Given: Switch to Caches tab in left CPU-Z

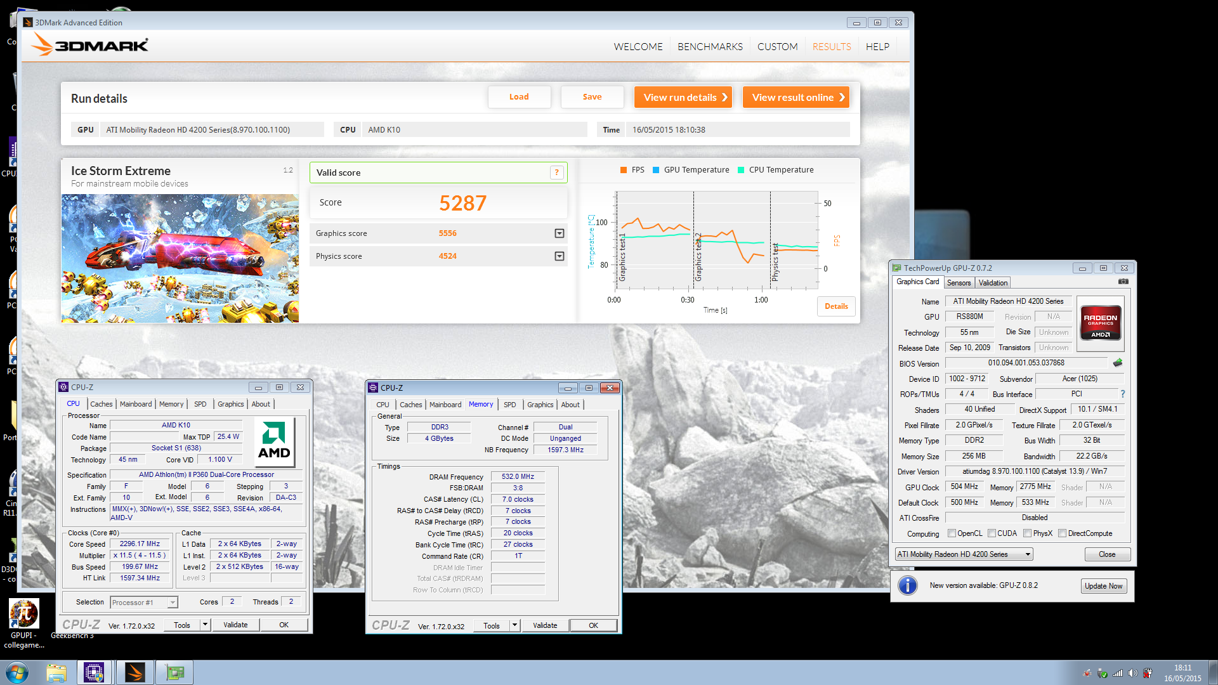Looking at the screenshot, I should [101, 404].
